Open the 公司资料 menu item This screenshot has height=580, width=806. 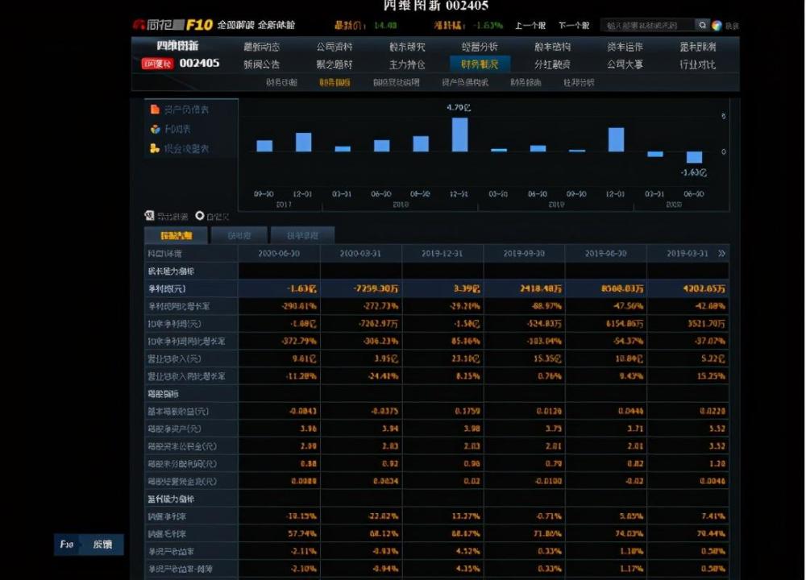334,47
